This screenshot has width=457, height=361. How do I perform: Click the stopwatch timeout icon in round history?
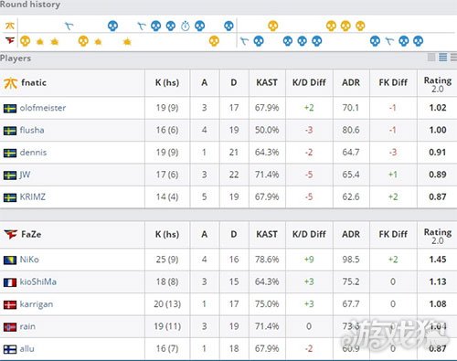click(186, 26)
